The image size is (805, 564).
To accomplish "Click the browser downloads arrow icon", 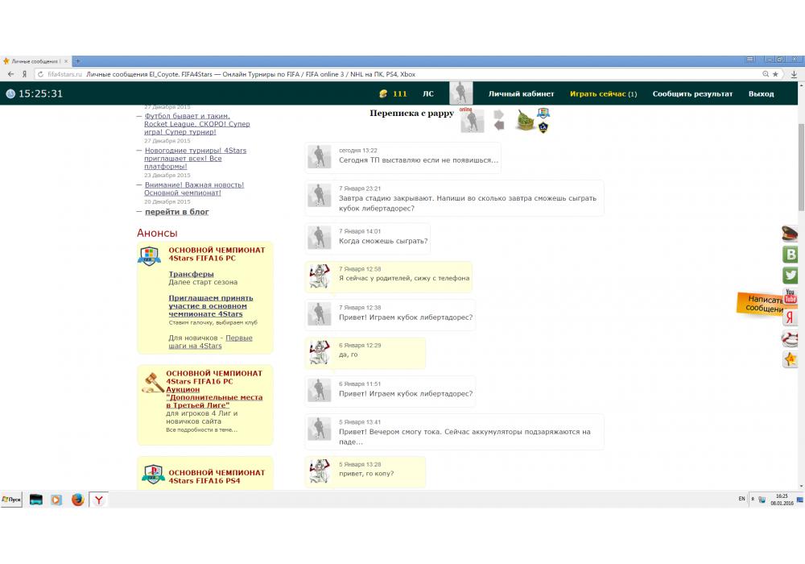I will tap(795, 73).
